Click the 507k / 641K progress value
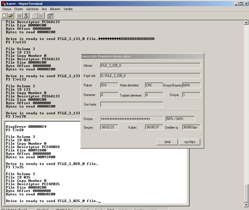Viewport: 249px width, 210px height. [x=180, y=119]
